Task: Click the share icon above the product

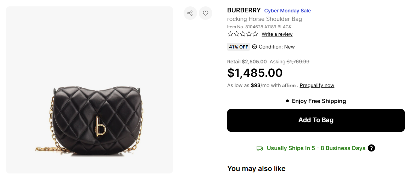Action: 190,13
